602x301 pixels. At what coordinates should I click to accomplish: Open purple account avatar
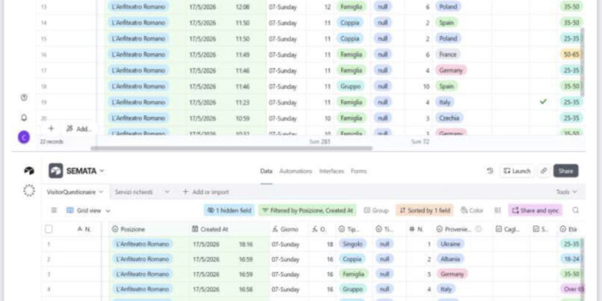point(24,136)
